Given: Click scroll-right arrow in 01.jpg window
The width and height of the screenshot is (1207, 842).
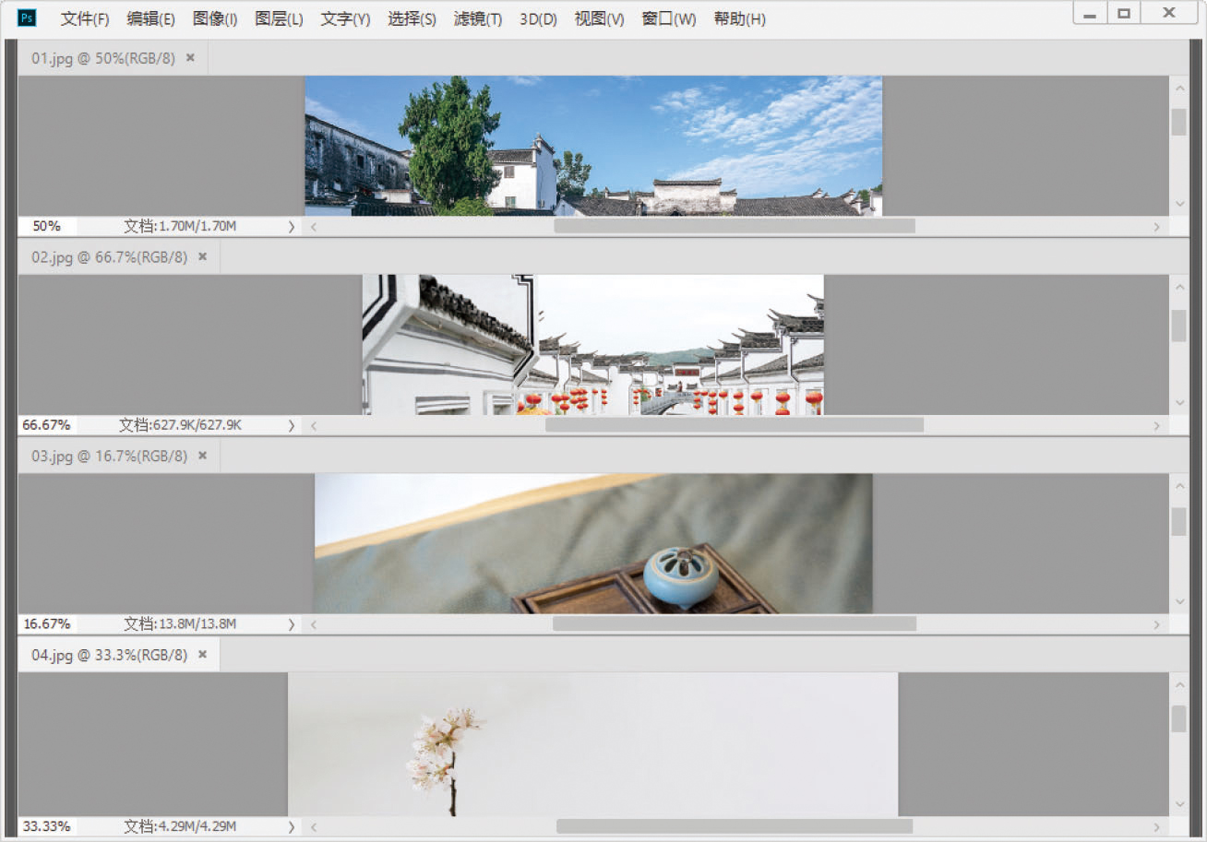Looking at the screenshot, I should [x=1156, y=226].
